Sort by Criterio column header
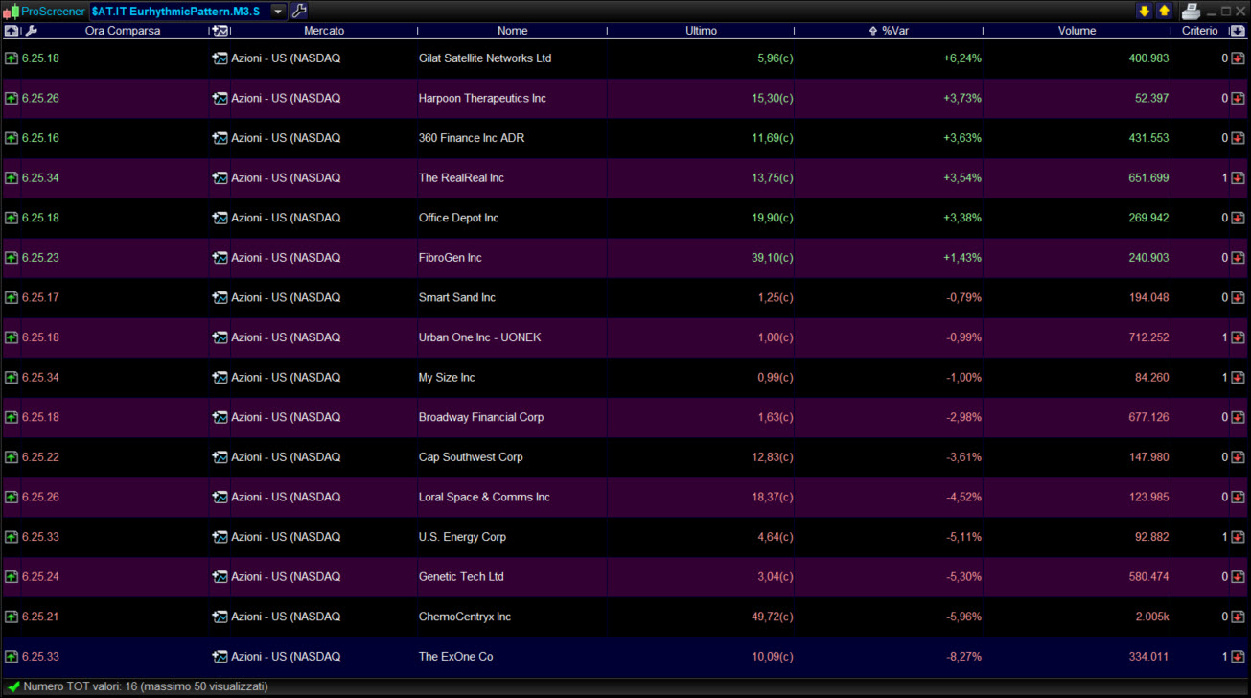 pos(1200,31)
